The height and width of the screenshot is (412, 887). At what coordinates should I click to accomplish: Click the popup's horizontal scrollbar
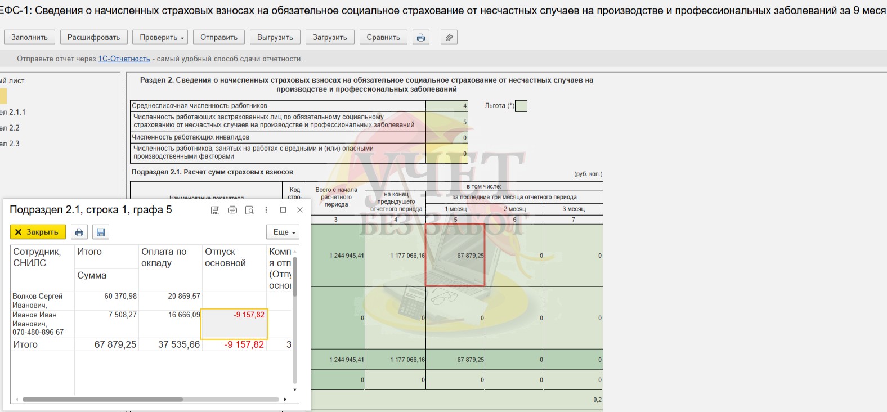pos(102,400)
